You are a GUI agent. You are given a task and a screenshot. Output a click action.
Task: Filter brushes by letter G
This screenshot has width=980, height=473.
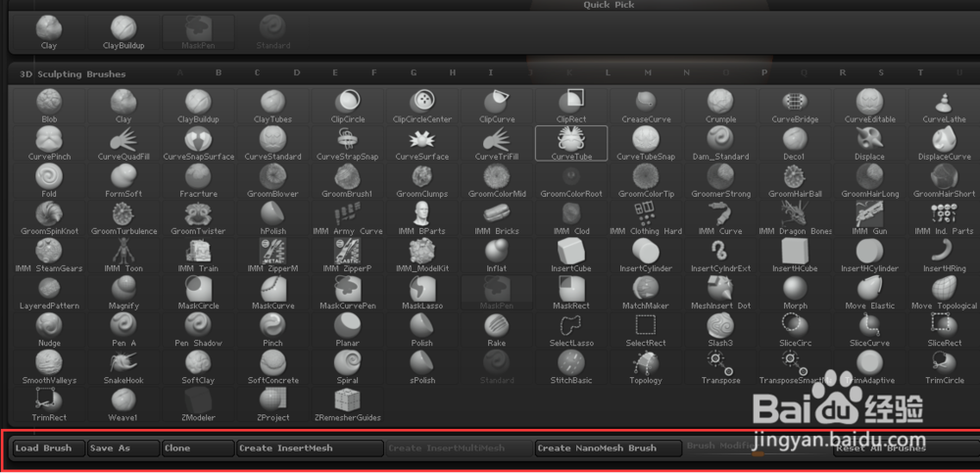414,73
